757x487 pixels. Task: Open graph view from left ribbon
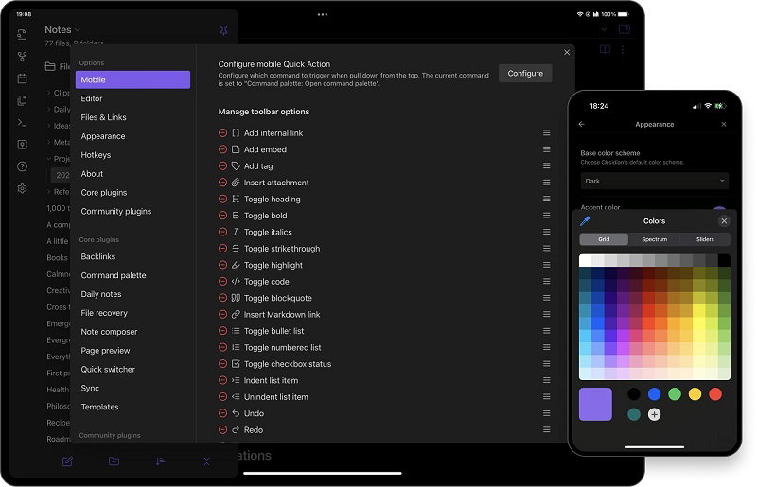pyautogui.click(x=22, y=57)
